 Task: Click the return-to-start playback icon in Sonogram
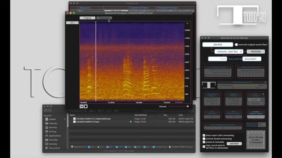pyautogui.click(x=81, y=106)
